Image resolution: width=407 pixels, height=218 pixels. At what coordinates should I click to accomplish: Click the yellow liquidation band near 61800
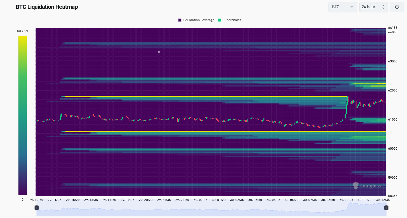[x=205, y=96]
